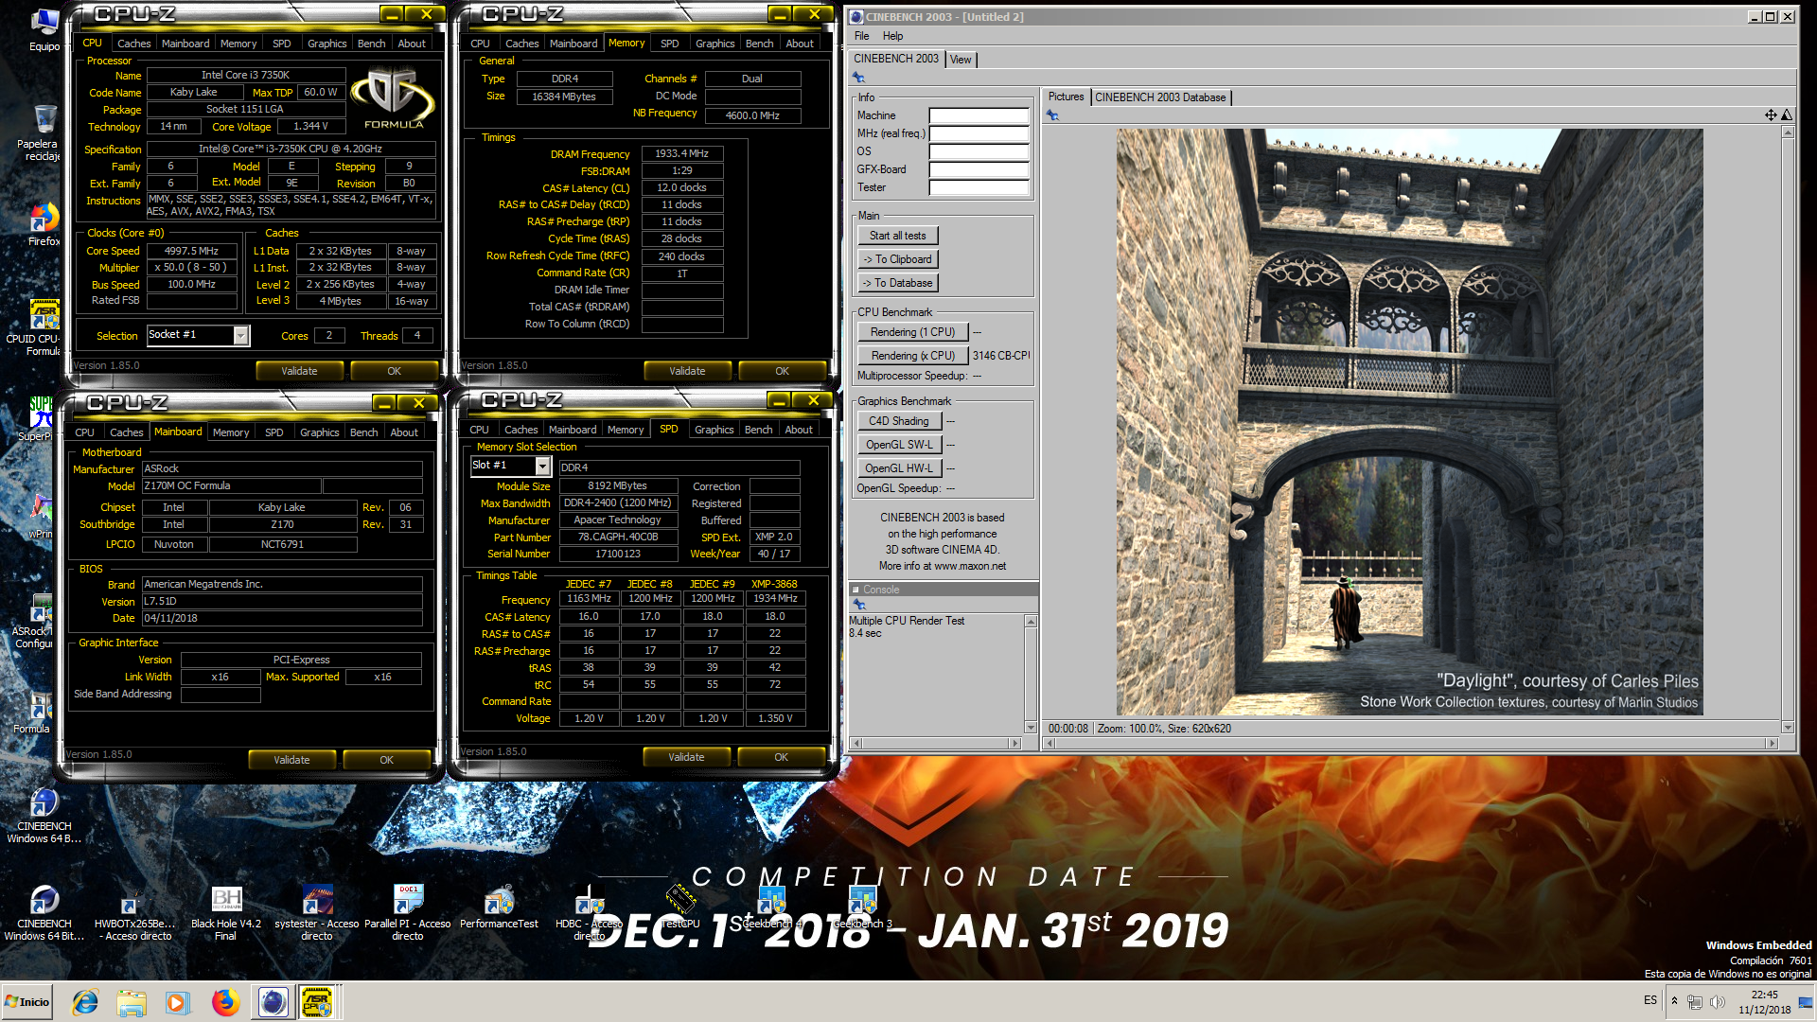The image size is (1817, 1022).
Task: Launch the Geekbench 3 desktop shortcut
Action: coord(862,907)
